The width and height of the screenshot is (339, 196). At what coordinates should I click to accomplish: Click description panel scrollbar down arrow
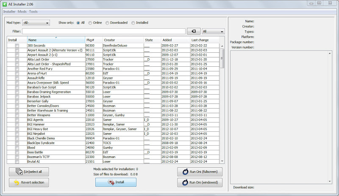(x=330, y=182)
